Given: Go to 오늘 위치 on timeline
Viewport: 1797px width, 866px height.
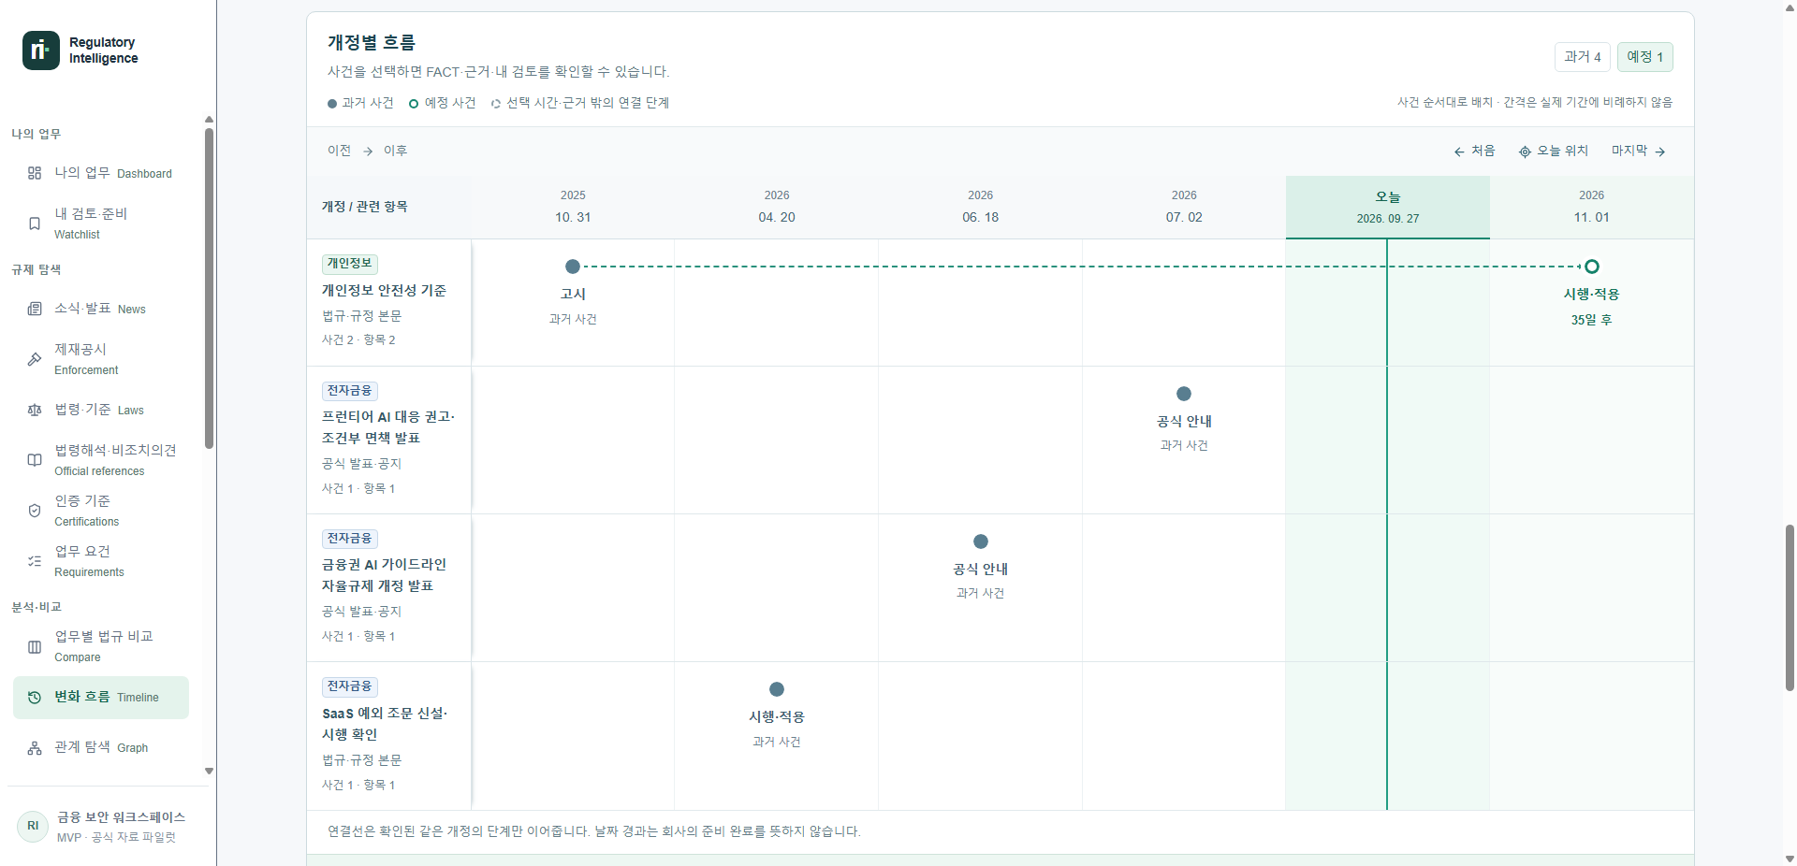Looking at the screenshot, I should coord(1554,151).
